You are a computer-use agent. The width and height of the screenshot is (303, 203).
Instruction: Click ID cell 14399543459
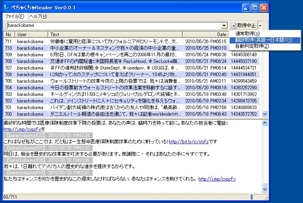(x=244, y=81)
